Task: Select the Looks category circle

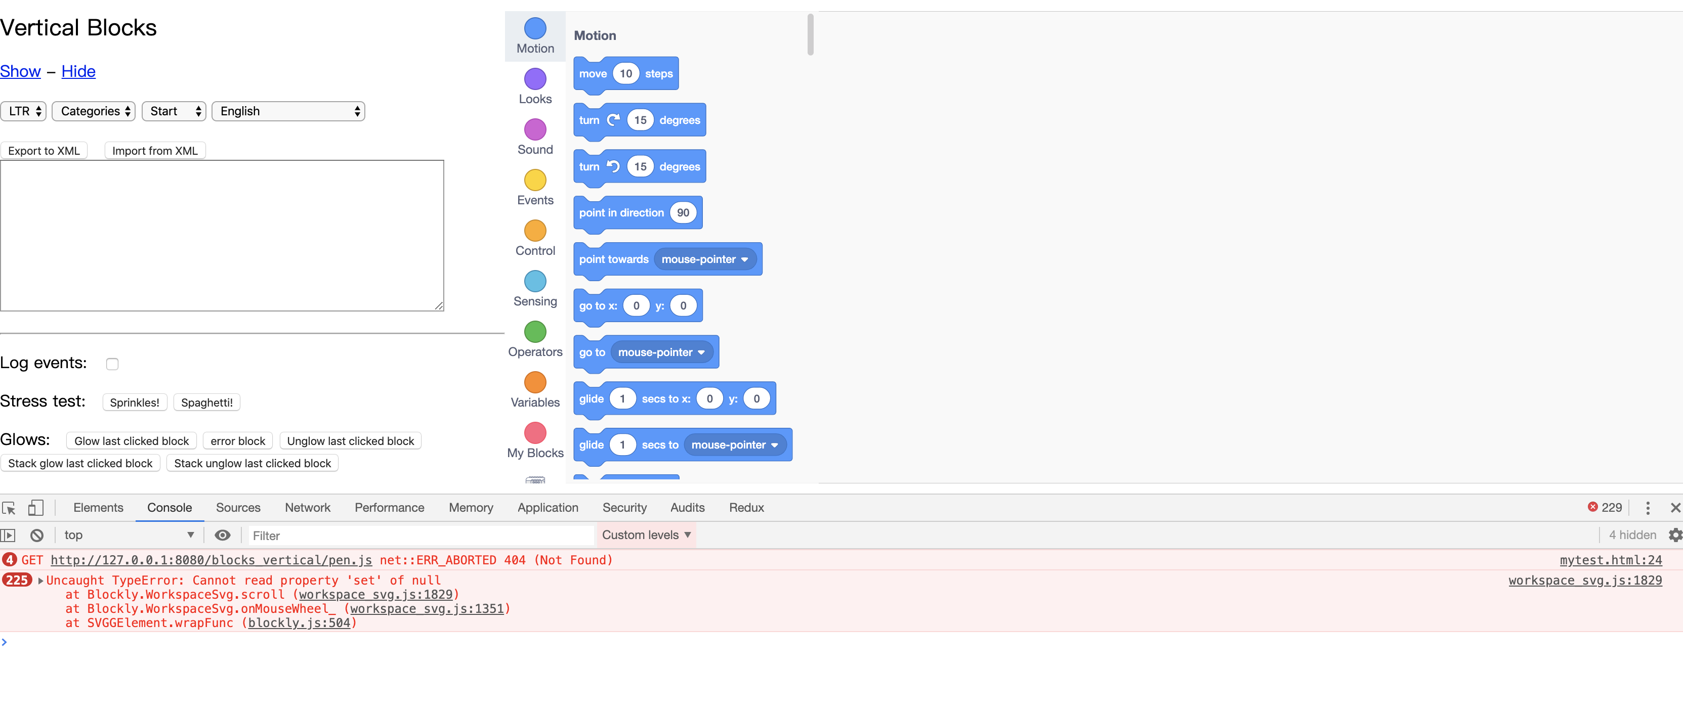Action: 535,79
